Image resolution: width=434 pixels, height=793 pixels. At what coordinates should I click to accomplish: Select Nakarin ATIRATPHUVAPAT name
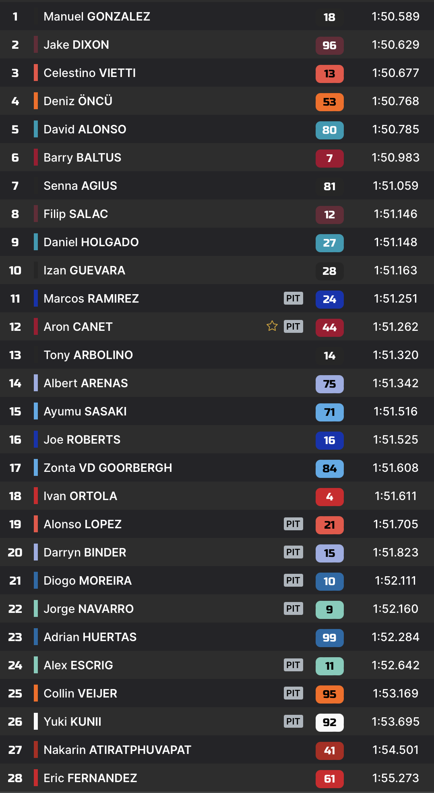pyautogui.click(x=117, y=750)
